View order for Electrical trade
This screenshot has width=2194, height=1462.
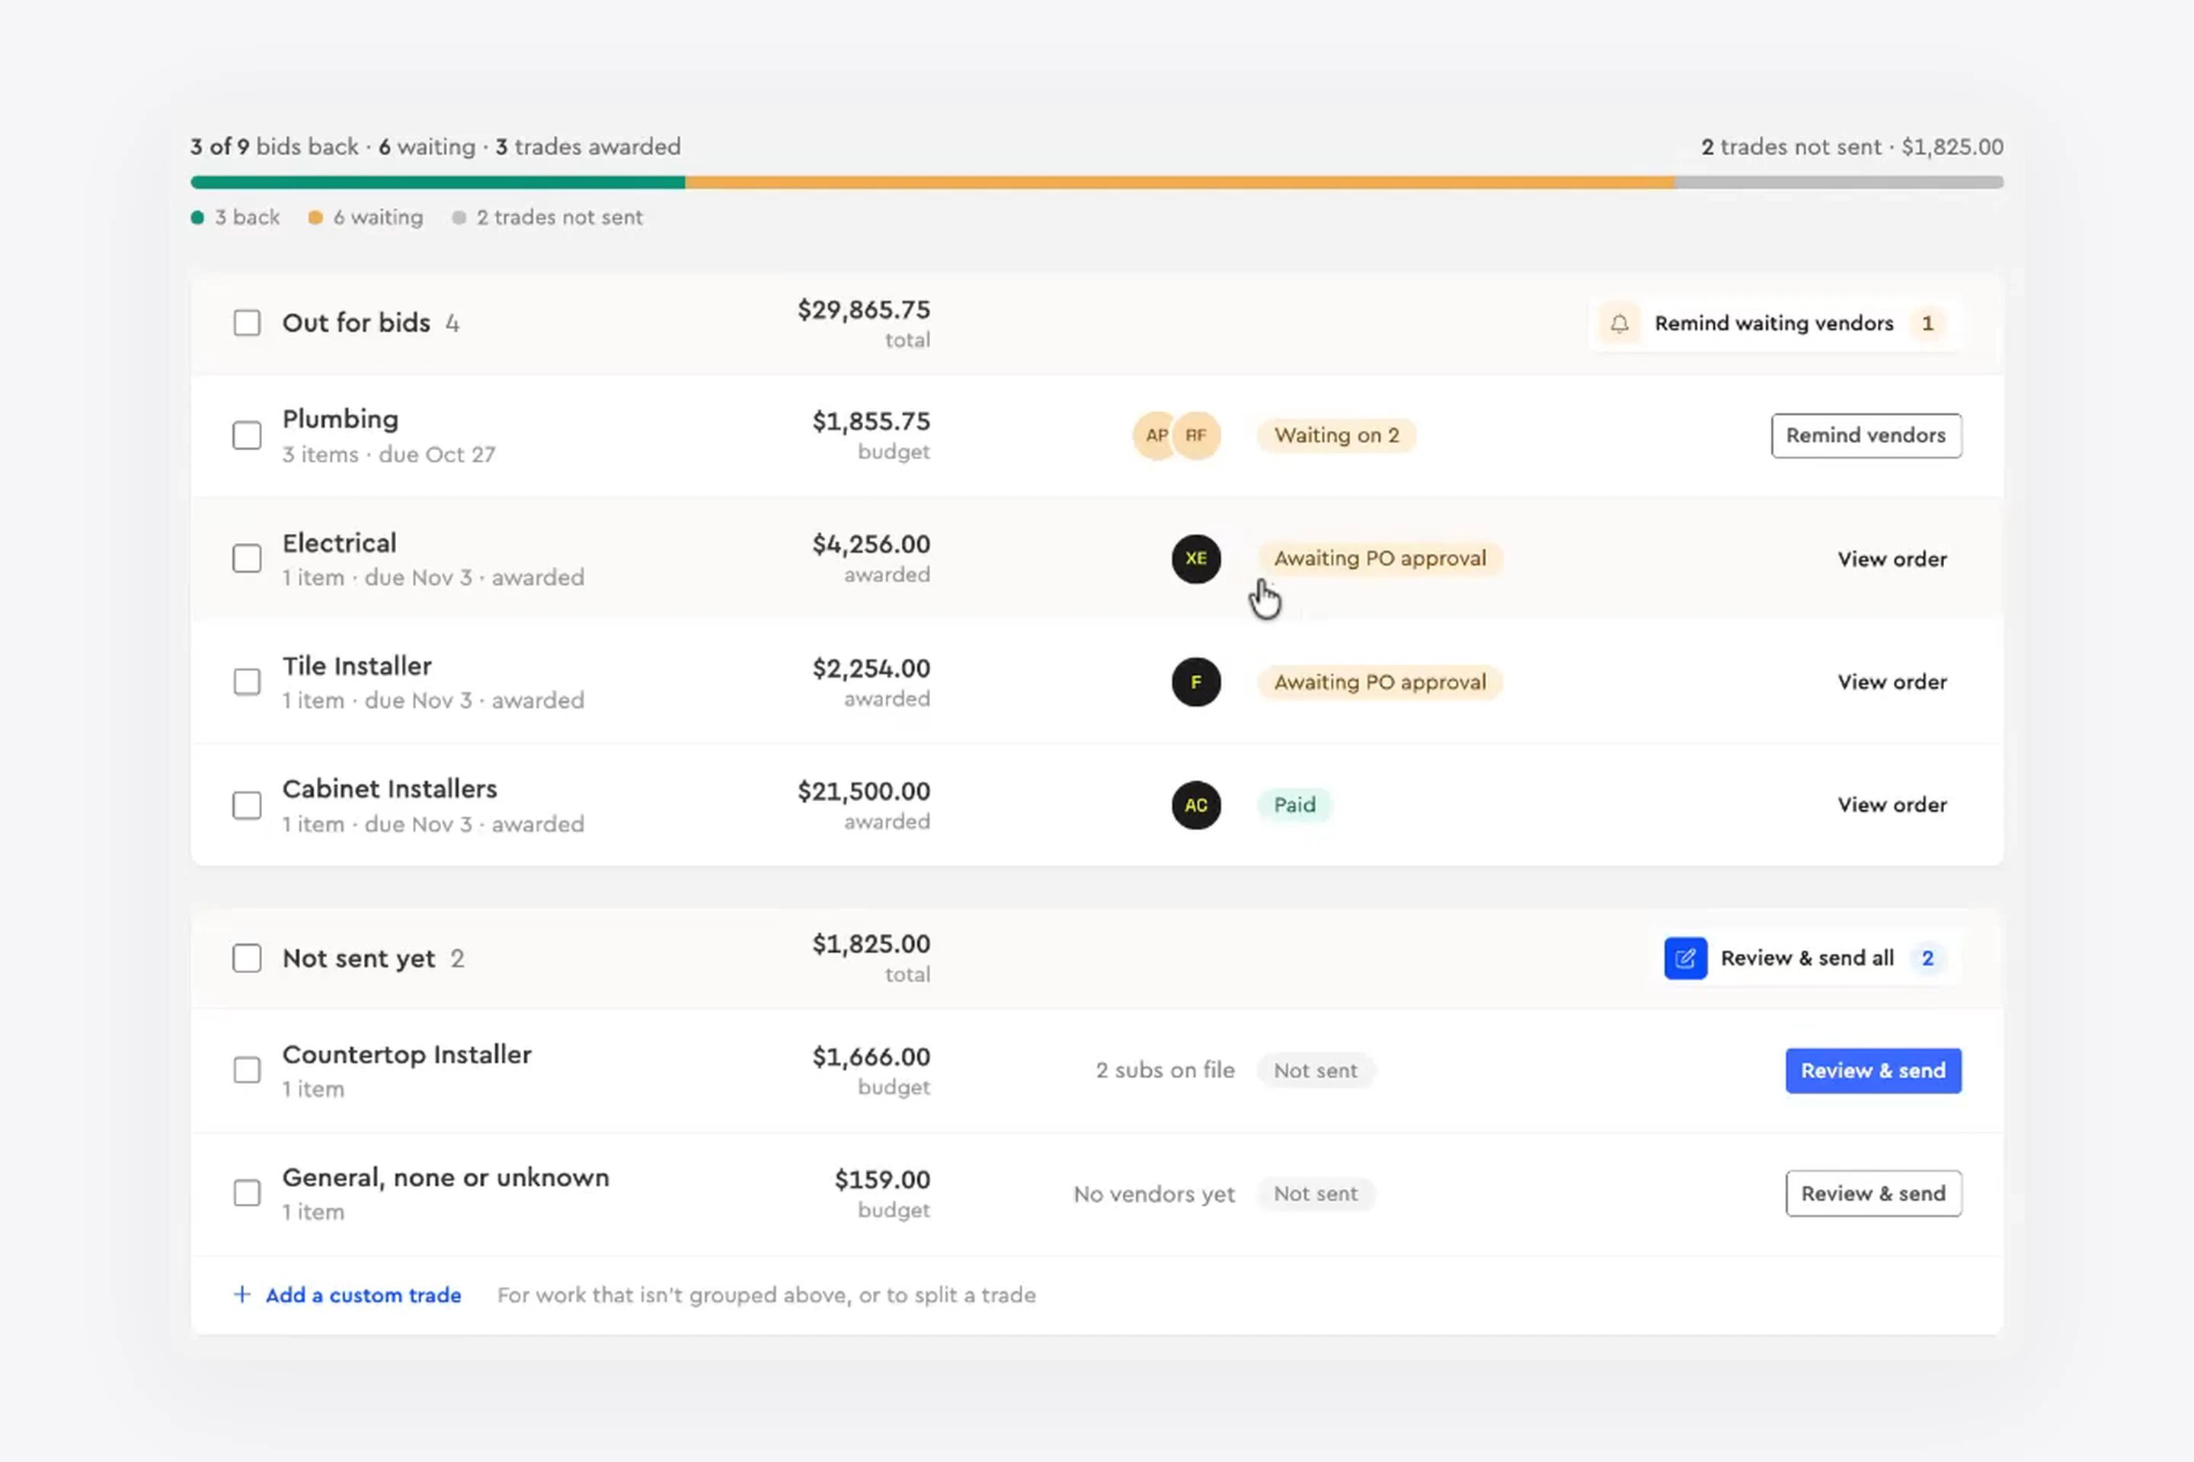pos(1892,560)
